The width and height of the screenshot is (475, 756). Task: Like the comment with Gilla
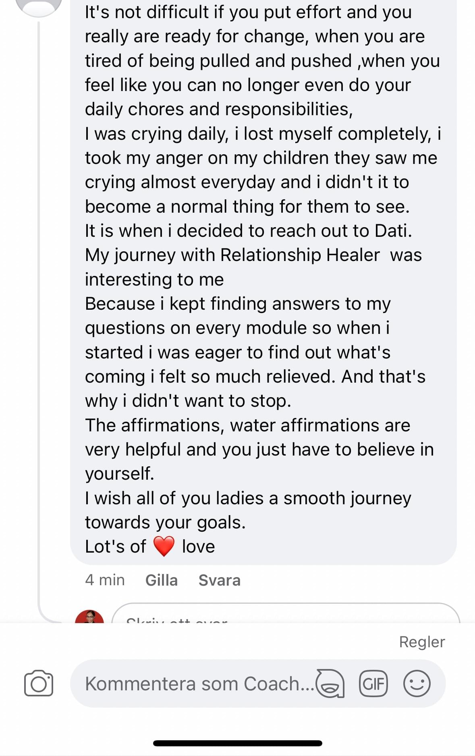coord(162,580)
